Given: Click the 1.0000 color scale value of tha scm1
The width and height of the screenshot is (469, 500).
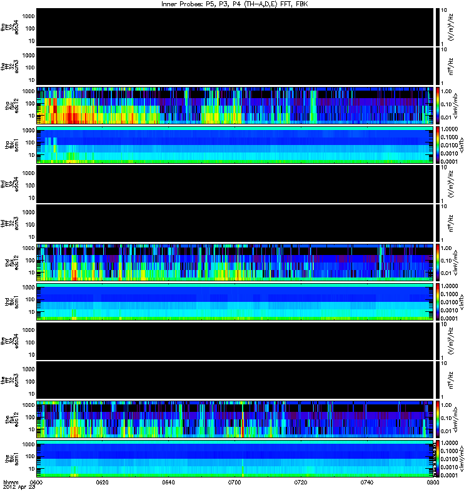Looking at the screenshot, I should 449,129.
